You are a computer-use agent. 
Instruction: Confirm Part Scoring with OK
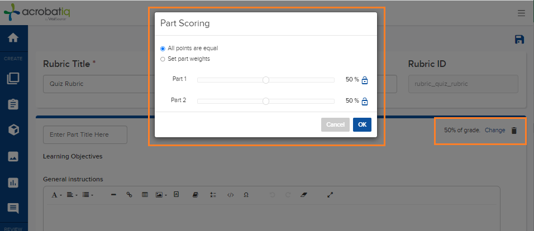tap(363, 124)
